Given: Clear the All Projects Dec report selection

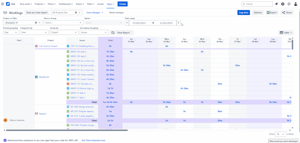Looking at the screenshot, I should [76, 13].
